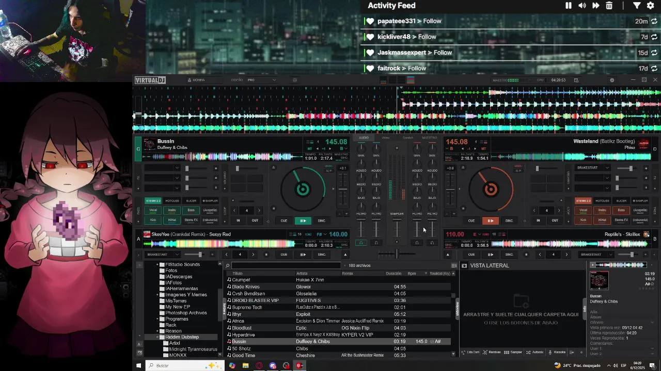Image resolution: width=661 pixels, height=371 pixels.
Task: Toggle the Bass stem pad on Wasteland deck
Action: [621, 210]
